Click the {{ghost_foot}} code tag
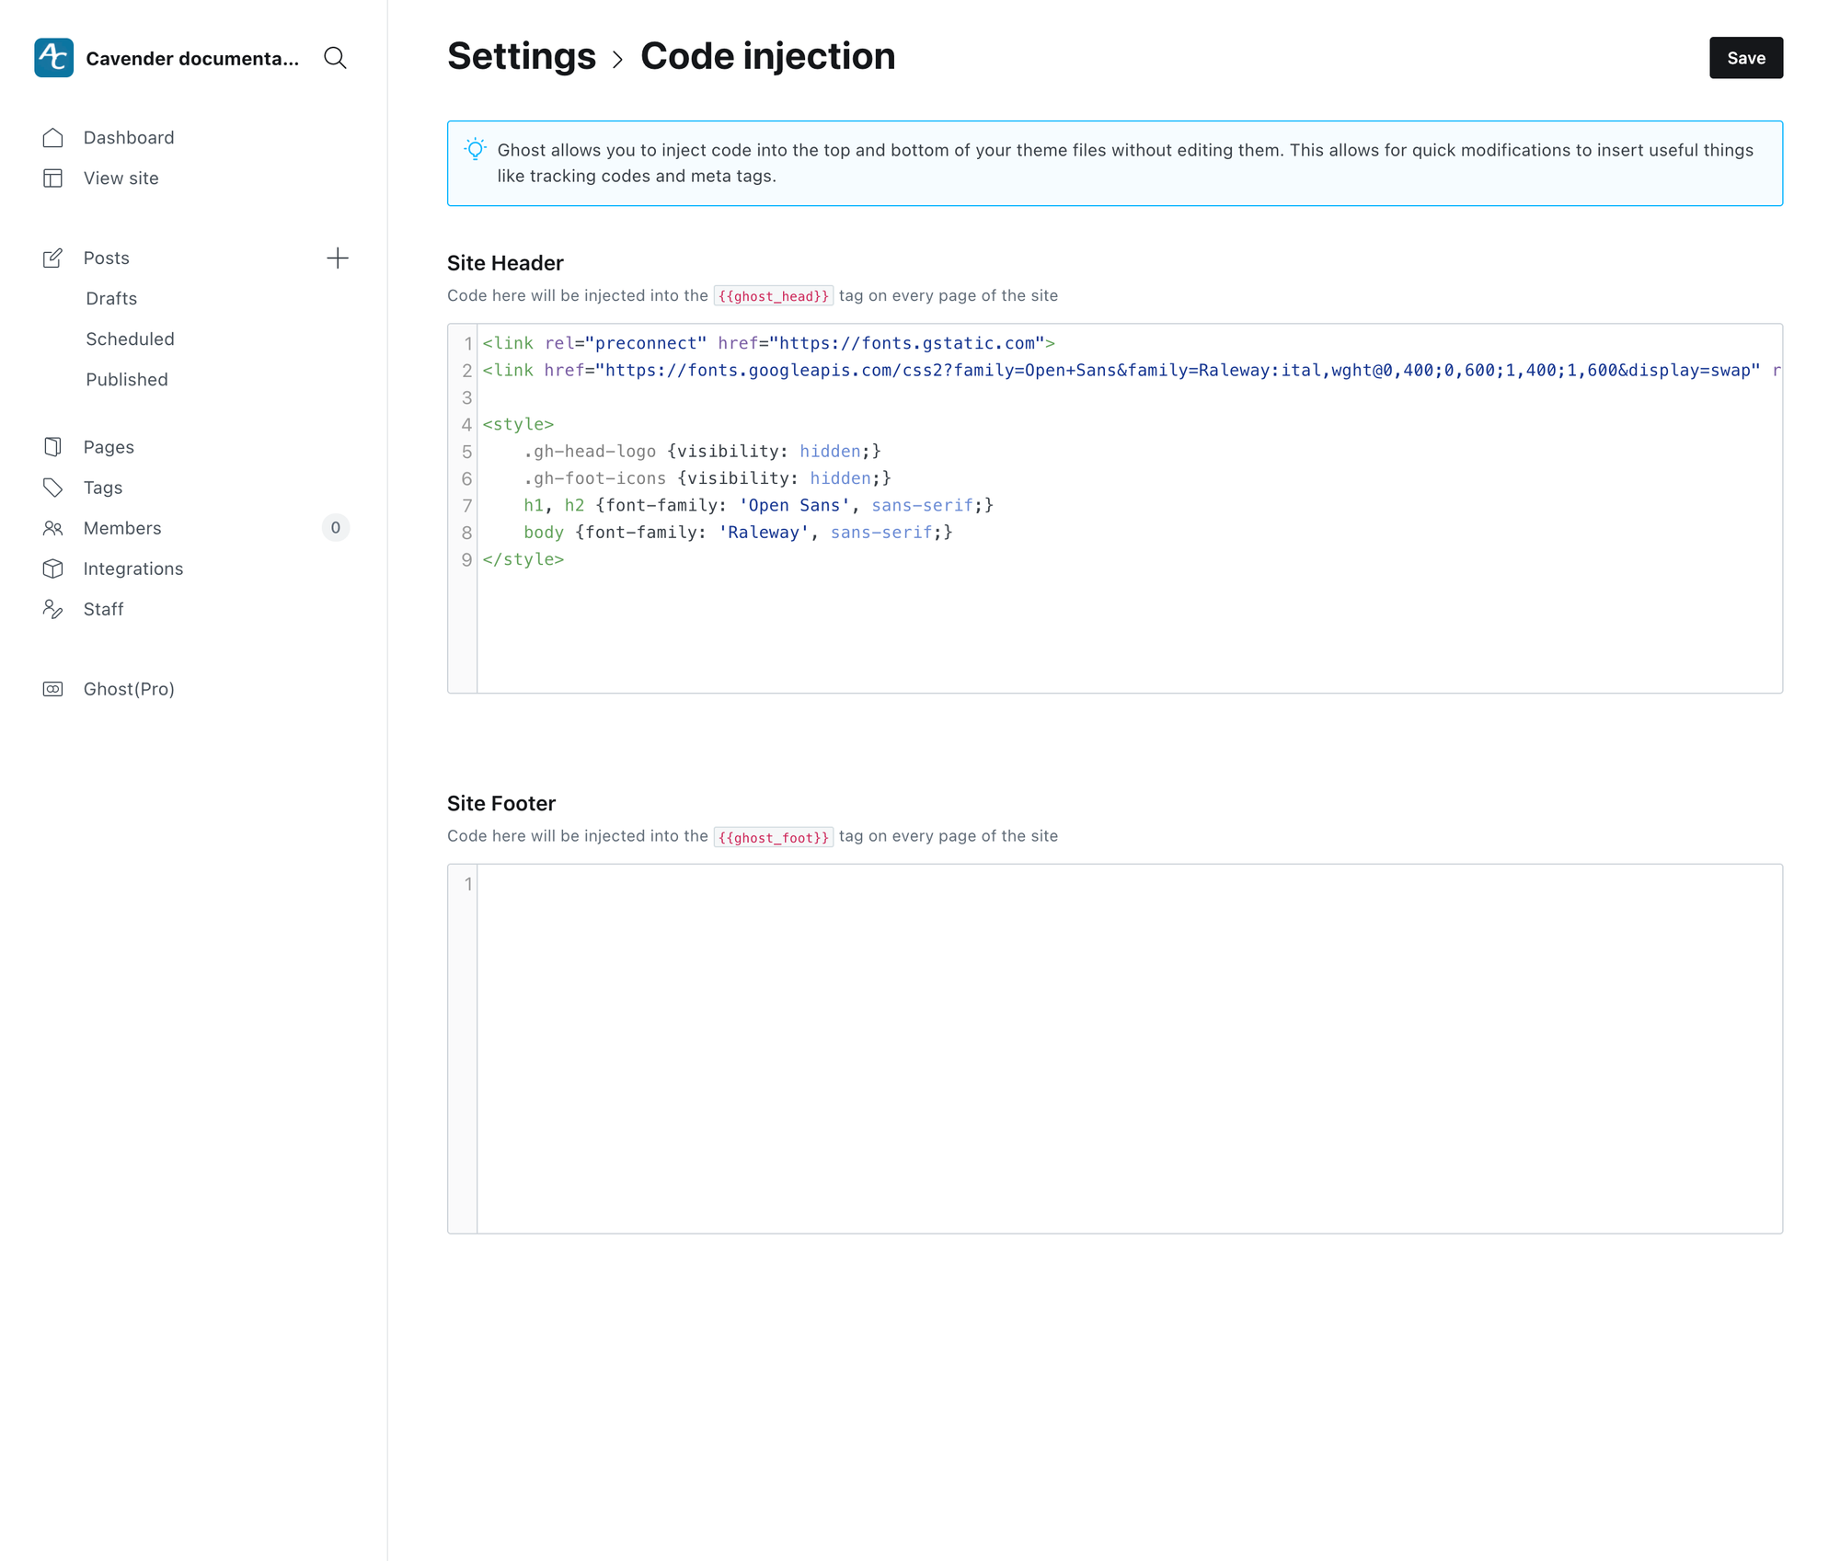The height and width of the screenshot is (1561, 1840). 774,837
